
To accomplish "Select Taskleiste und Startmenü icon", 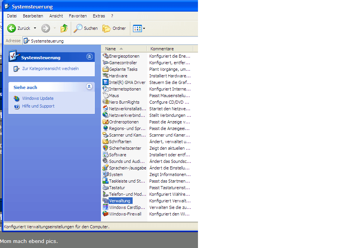I will click(106, 181).
